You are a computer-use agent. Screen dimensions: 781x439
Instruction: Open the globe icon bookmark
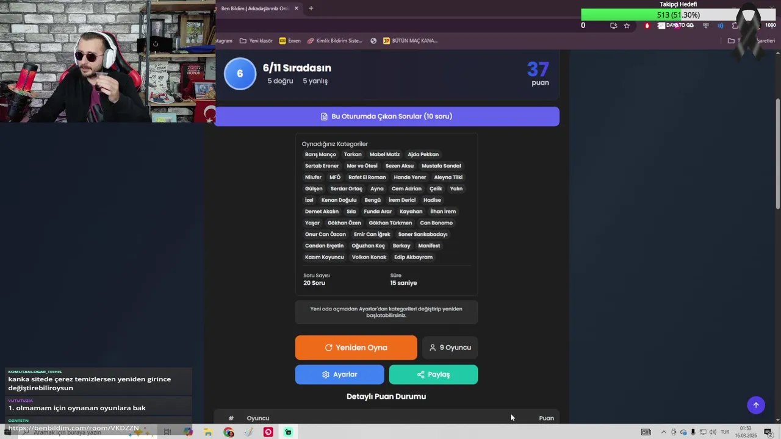373,41
